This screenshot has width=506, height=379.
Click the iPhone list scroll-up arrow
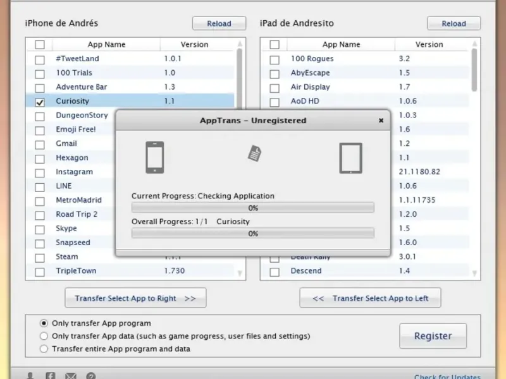coord(240,44)
